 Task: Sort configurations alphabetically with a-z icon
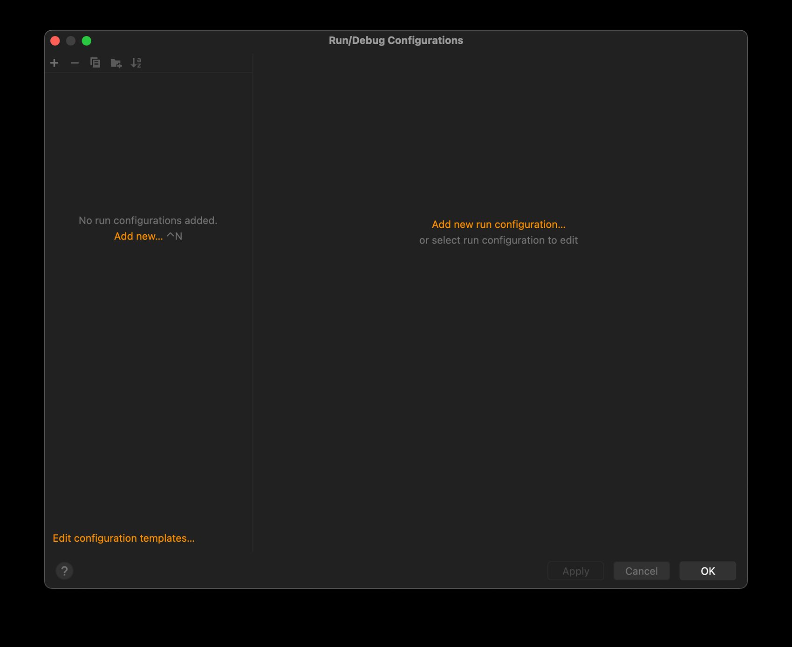136,63
